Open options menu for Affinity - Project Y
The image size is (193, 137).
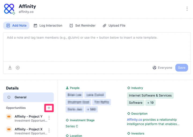coord(49,118)
